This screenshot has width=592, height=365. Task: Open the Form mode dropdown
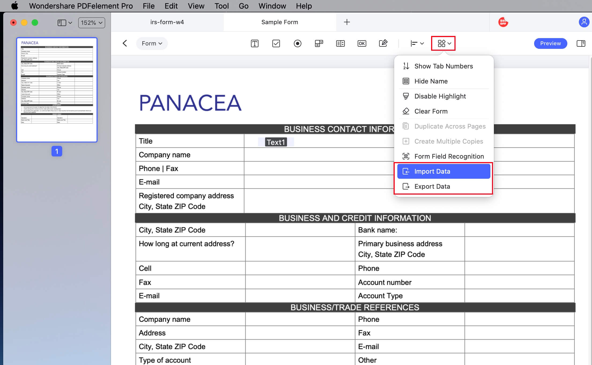[152, 43]
